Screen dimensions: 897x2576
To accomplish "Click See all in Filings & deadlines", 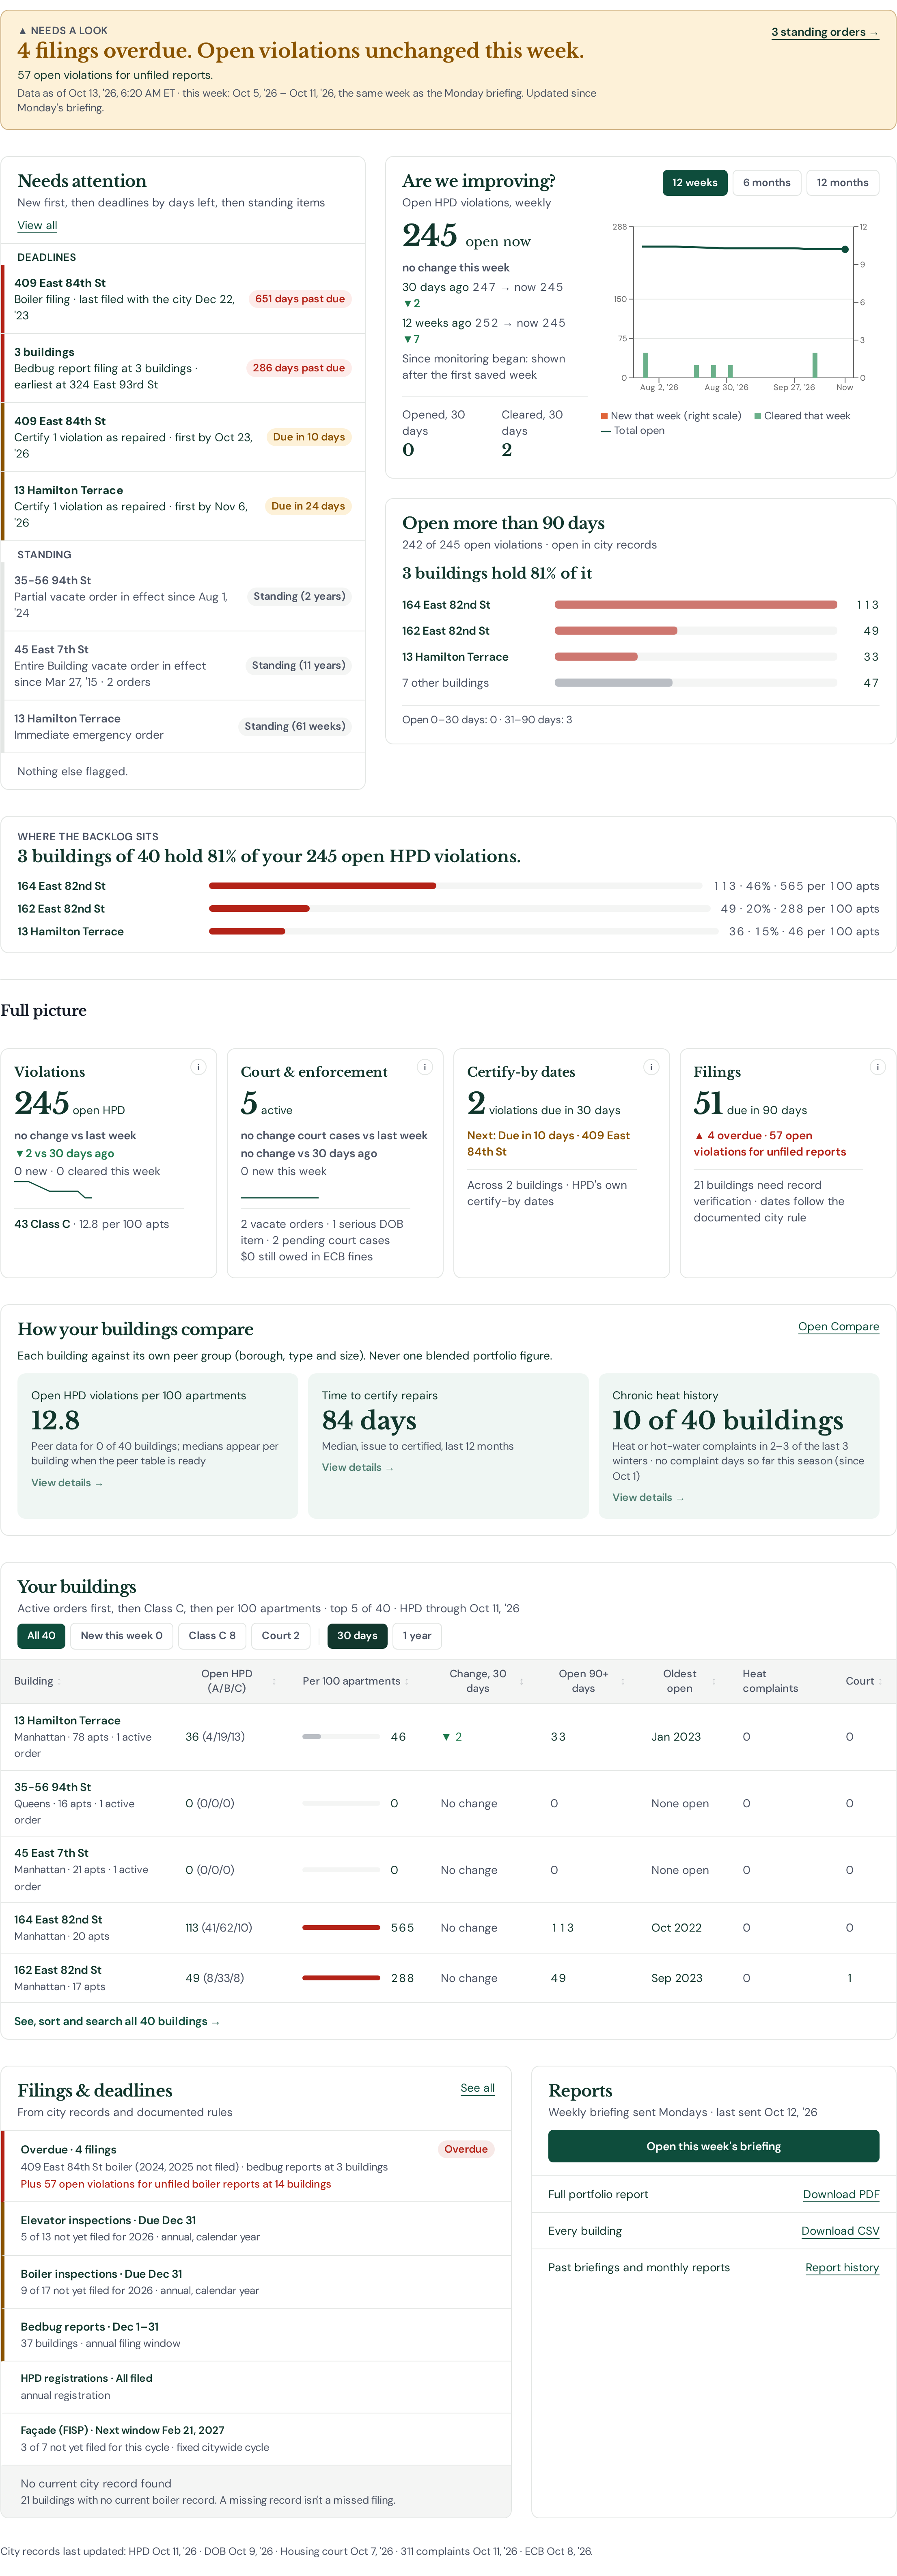I will (x=477, y=2088).
